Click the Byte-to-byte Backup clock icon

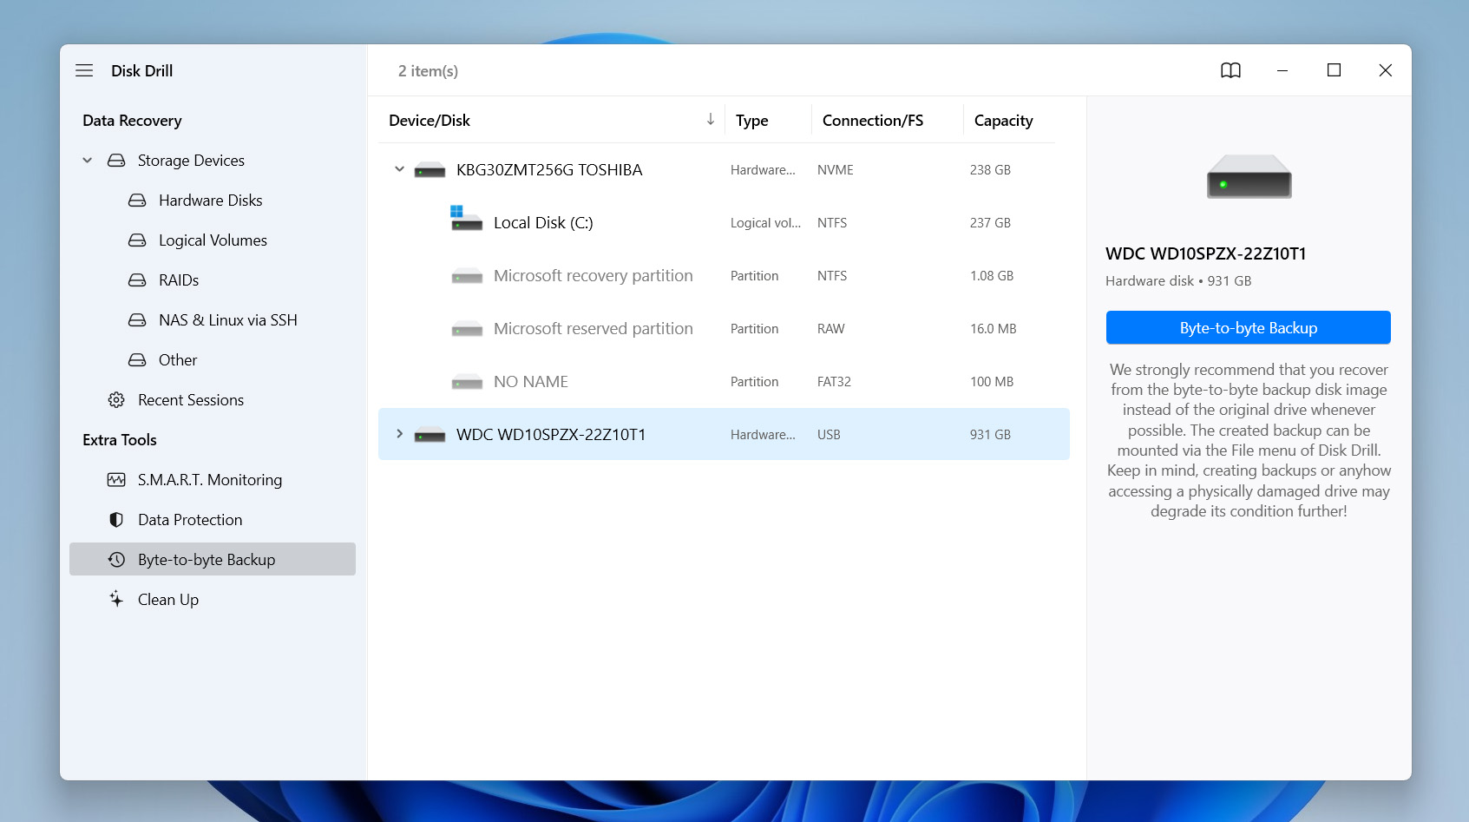coord(116,560)
